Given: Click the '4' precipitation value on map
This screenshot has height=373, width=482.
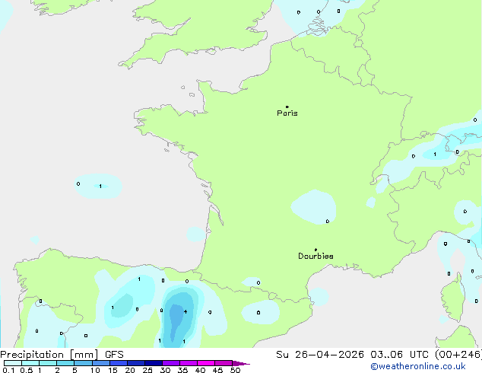Looking at the screenshot, I should [186, 312].
